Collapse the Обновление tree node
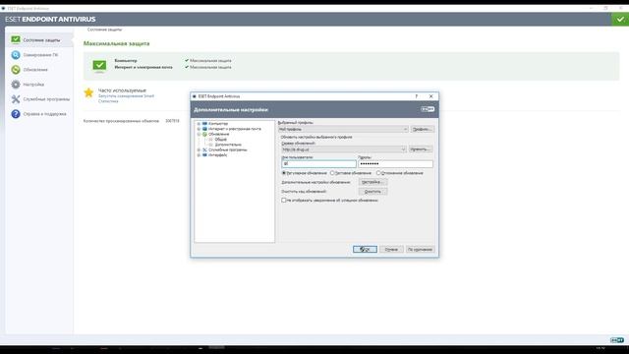This screenshot has width=629, height=354. (x=199, y=134)
